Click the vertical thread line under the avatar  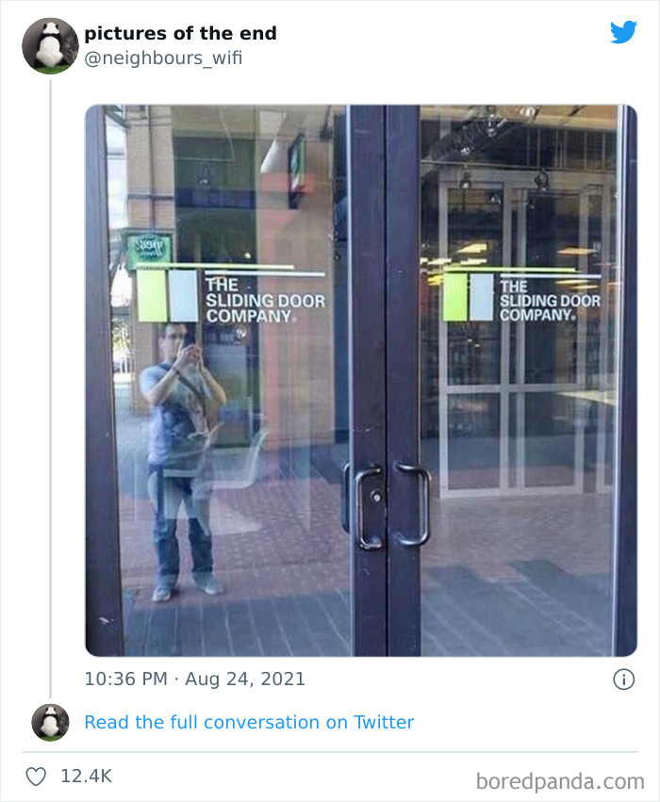coord(50,388)
